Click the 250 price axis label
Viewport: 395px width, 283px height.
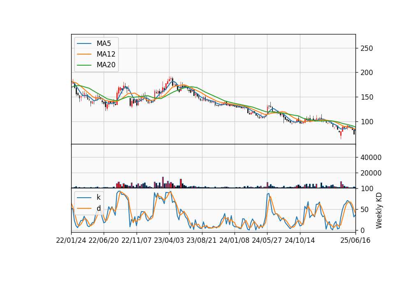point(367,48)
